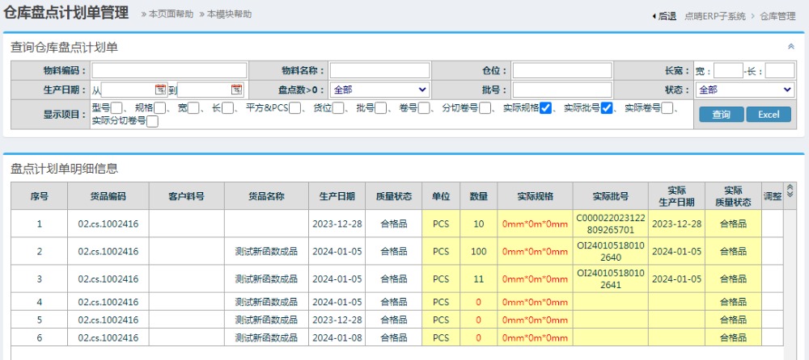This screenshot has height=360, width=809.
Task: Focus the 批号 text field
Action: [x=561, y=90]
